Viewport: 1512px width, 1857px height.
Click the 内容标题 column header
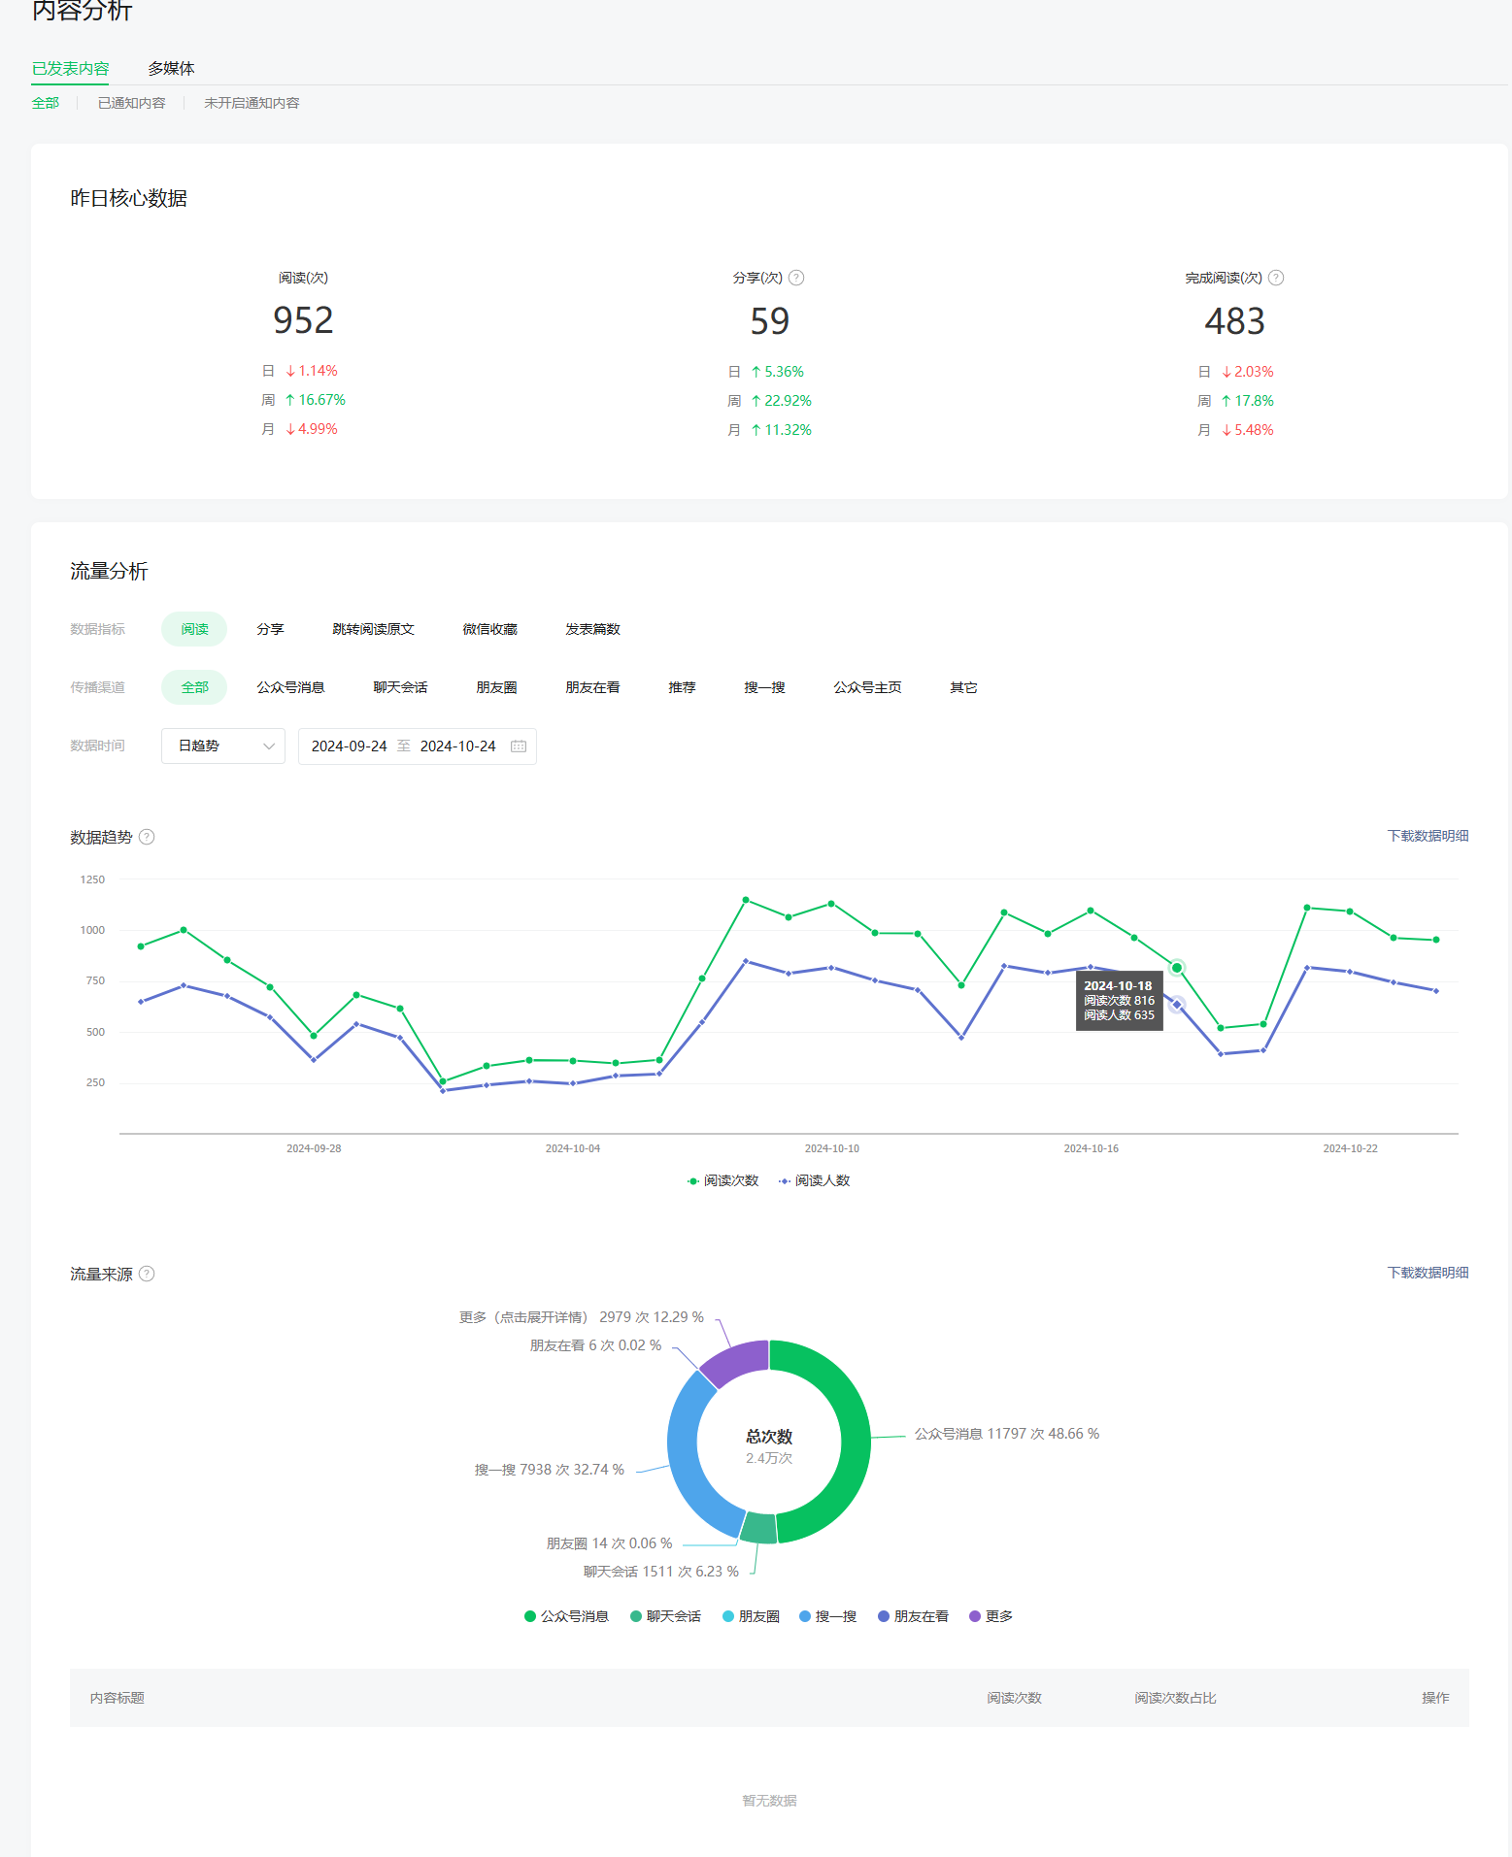117,1698
